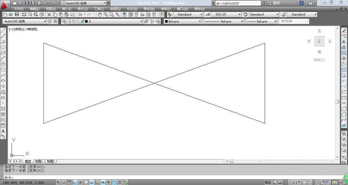The image size is (348, 185).
Task: Click the 登录 sign-in button
Action: point(276,3)
